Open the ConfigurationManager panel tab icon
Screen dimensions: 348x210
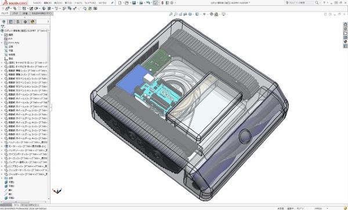[x=18, y=22]
